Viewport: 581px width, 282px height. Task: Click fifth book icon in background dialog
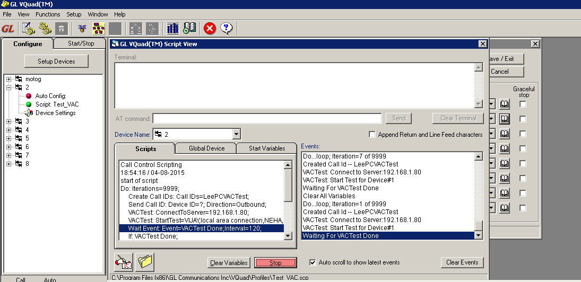tap(504, 163)
